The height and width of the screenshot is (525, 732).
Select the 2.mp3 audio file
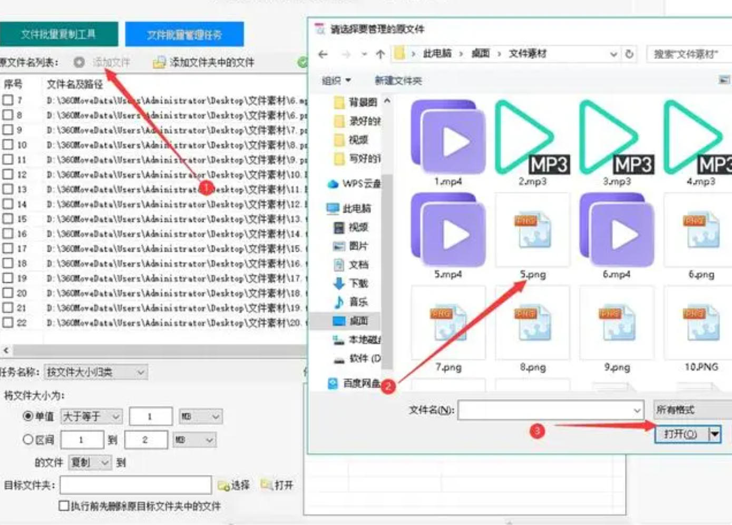coord(532,144)
